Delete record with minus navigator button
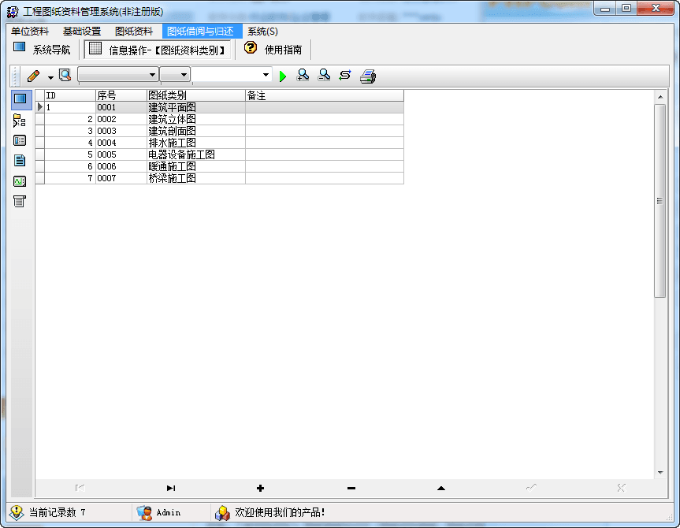This screenshot has width=680, height=528. tap(351, 488)
